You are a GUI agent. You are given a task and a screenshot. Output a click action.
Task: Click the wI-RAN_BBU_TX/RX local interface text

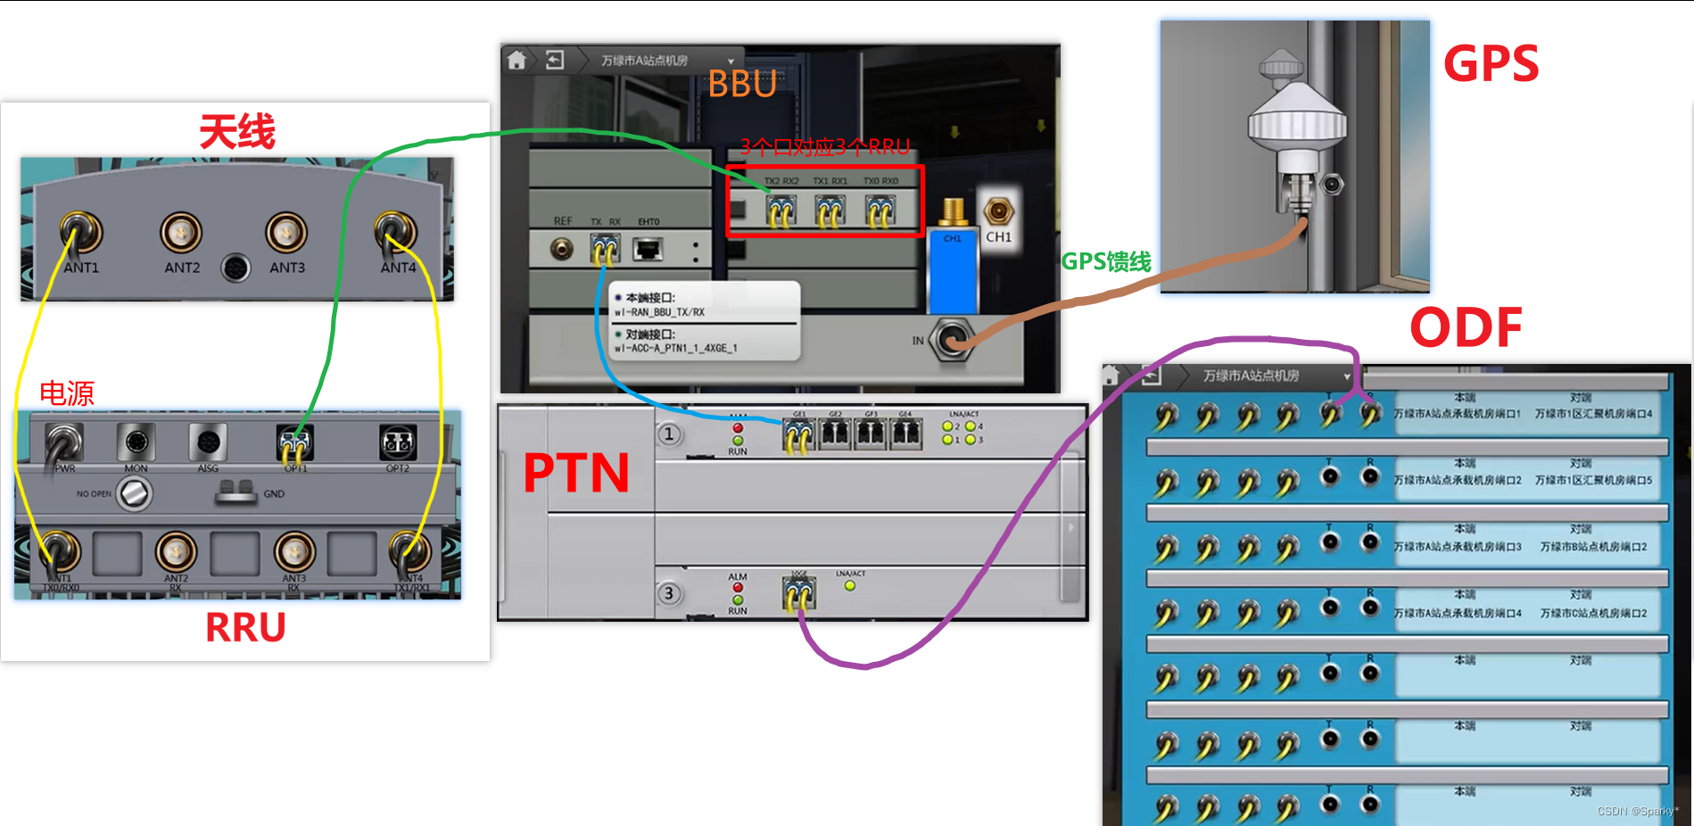(x=659, y=312)
